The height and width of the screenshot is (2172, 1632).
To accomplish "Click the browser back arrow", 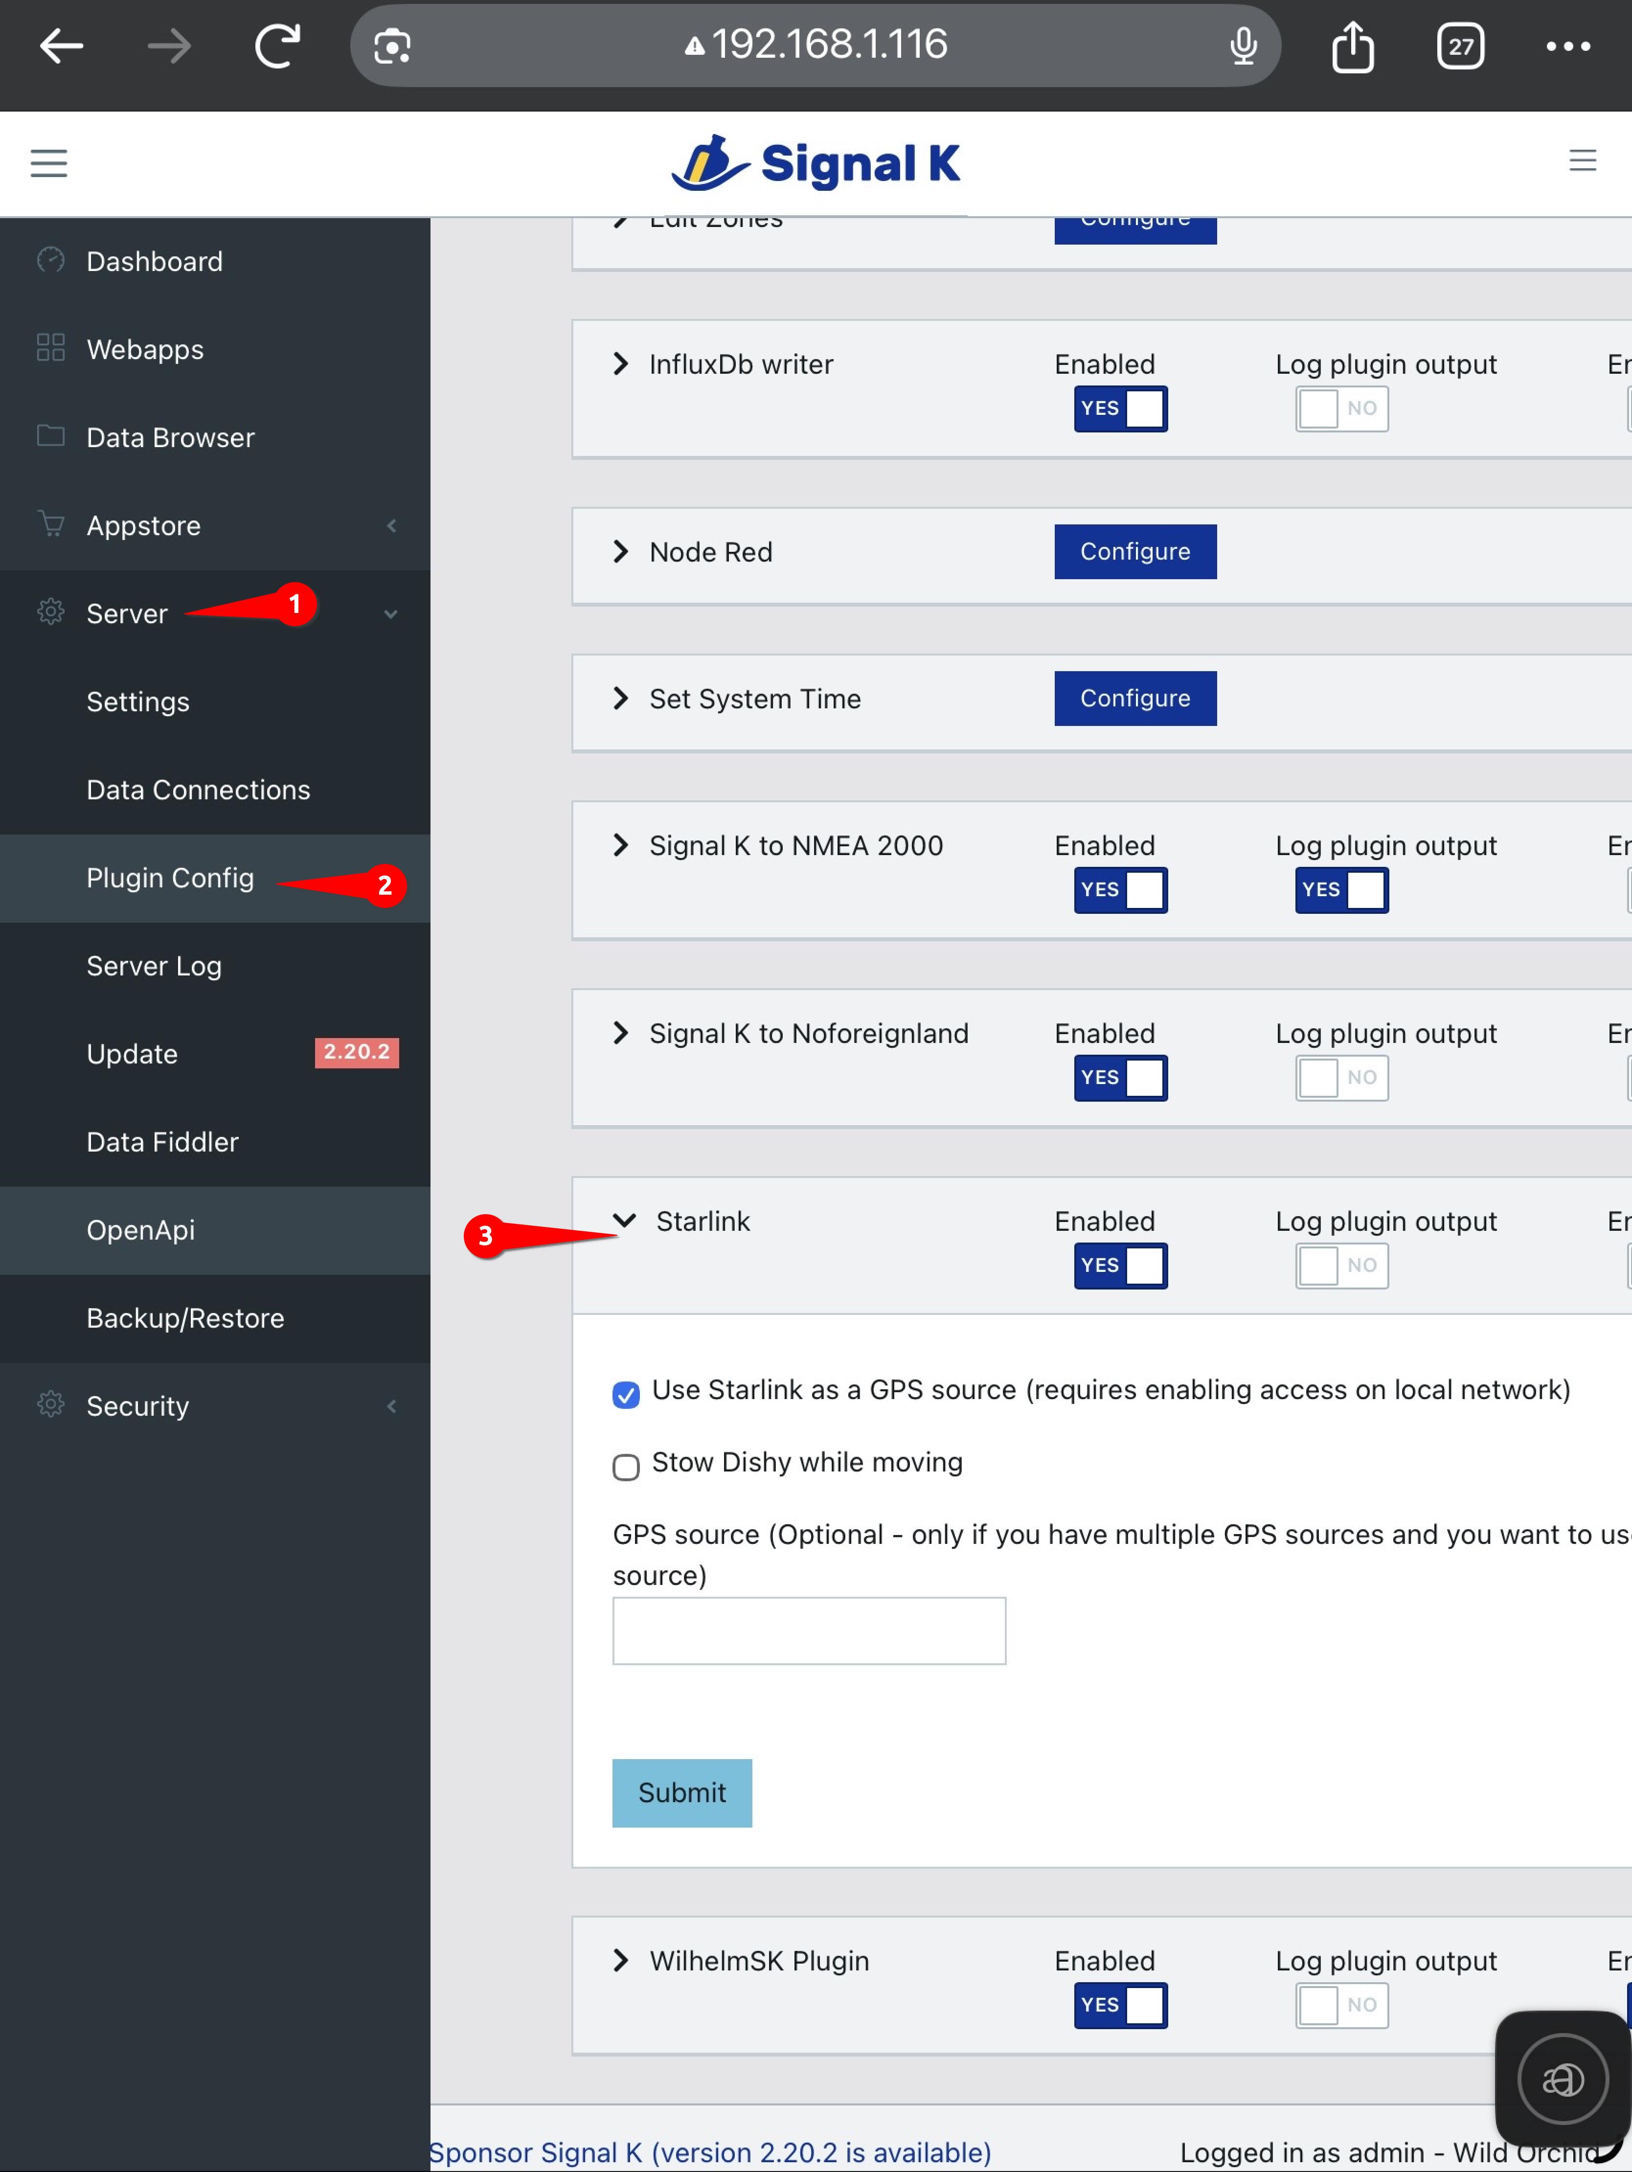I will (x=61, y=45).
